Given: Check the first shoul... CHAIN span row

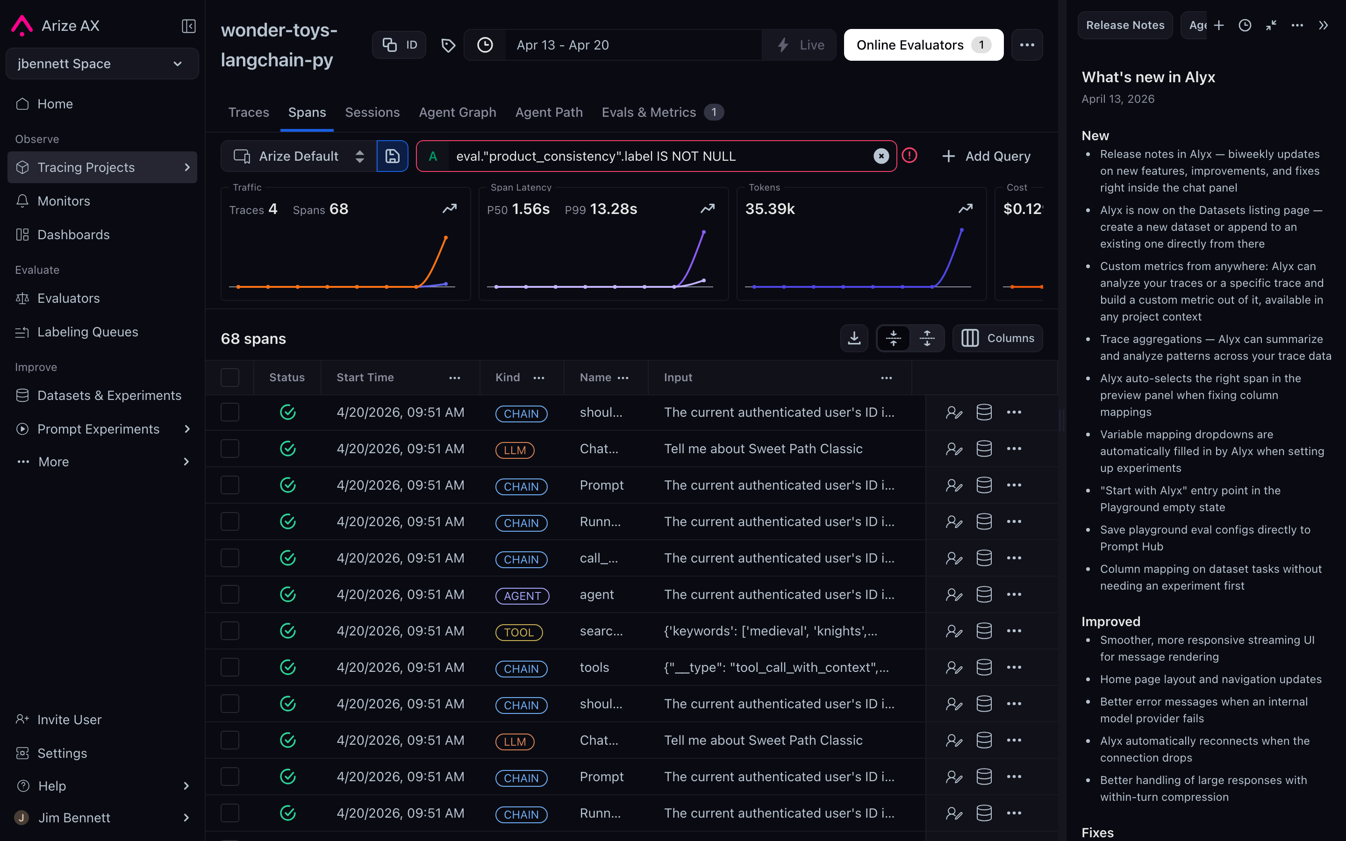Looking at the screenshot, I should click(x=230, y=412).
